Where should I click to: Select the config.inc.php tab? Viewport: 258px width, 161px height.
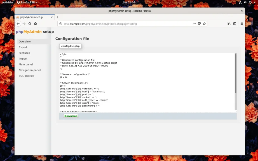(70, 46)
